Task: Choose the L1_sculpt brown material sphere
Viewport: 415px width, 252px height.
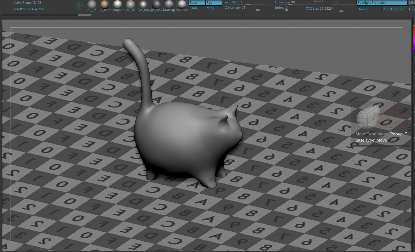Action: click(105, 6)
